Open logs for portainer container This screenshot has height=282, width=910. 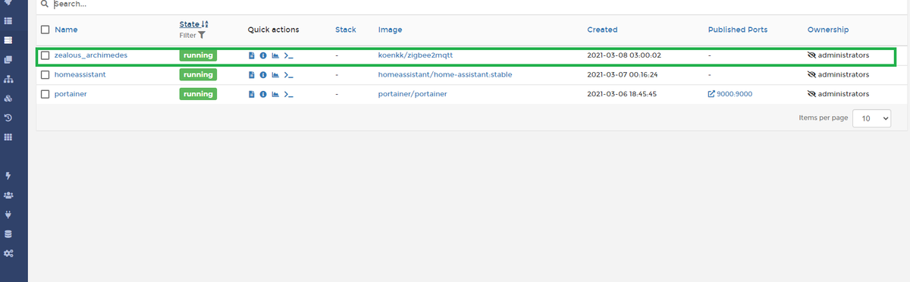[x=252, y=94]
